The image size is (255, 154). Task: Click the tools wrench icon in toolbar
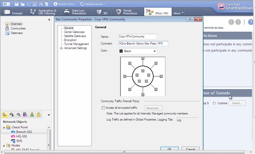40,4
